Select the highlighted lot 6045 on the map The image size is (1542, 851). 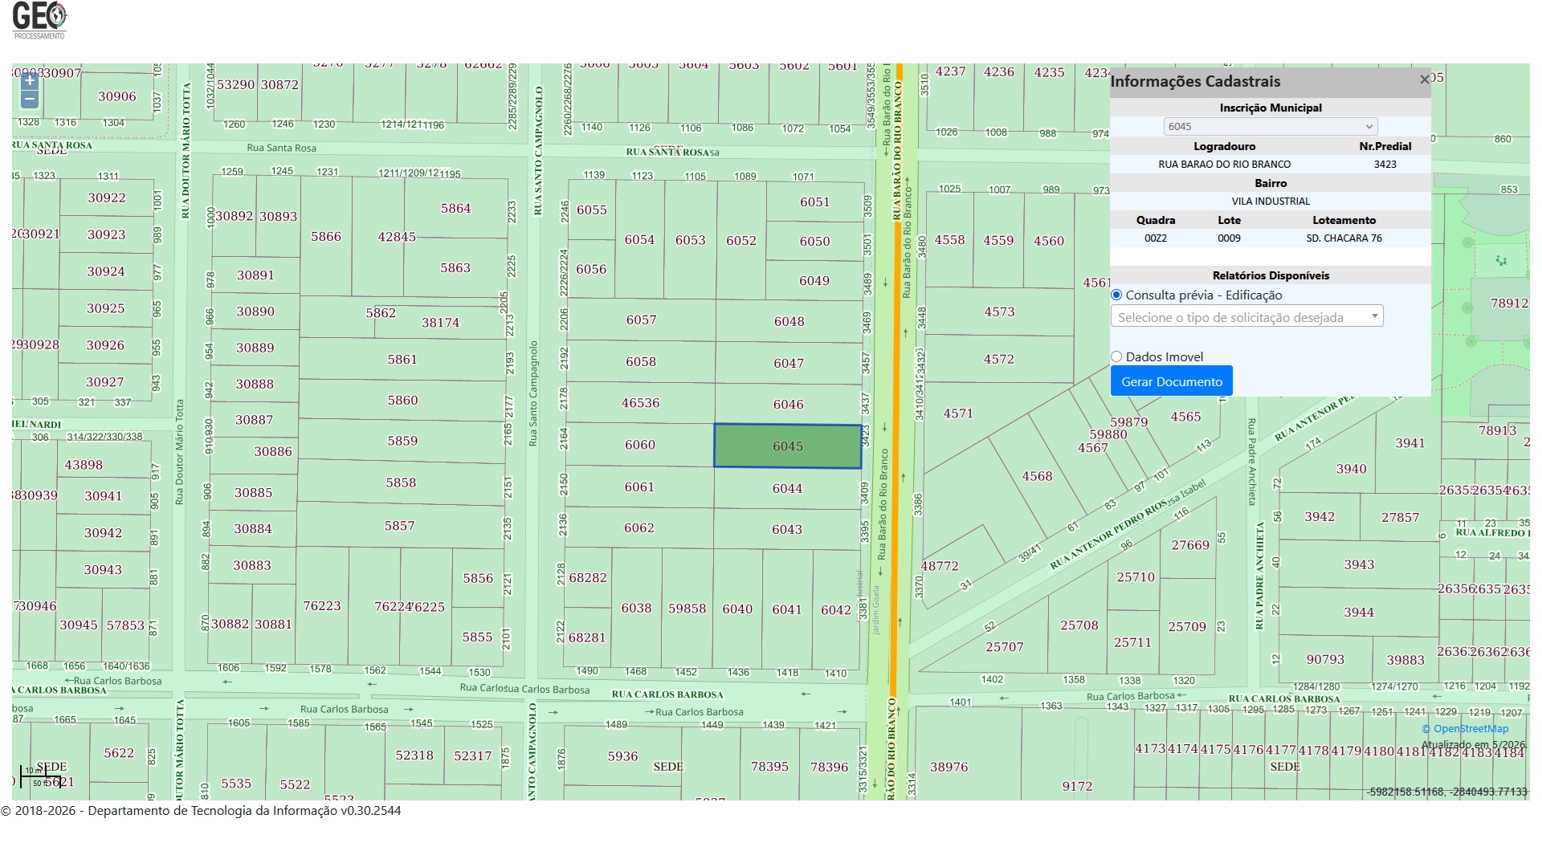tap(788, 446)
